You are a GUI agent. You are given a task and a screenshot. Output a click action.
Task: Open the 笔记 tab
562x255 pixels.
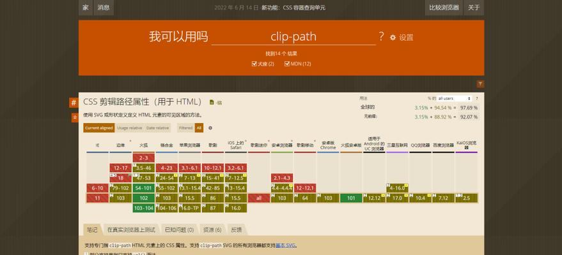pyautogui.click(x=92, y=229)
